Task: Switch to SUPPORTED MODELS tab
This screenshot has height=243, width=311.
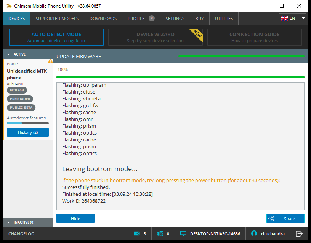Action: pos(57,19)
